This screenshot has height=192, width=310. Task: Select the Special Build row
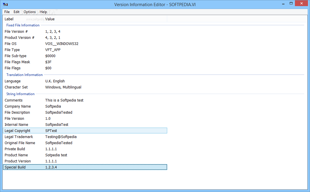[x=85, y=167]
